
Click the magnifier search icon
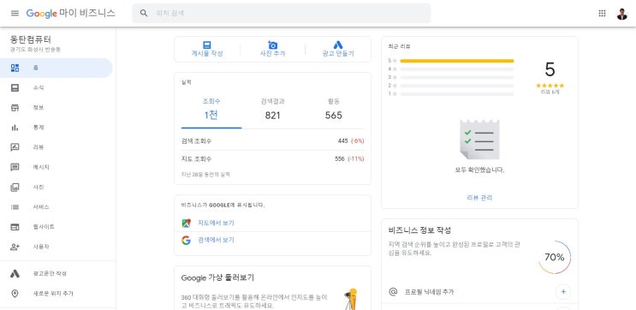144,13
